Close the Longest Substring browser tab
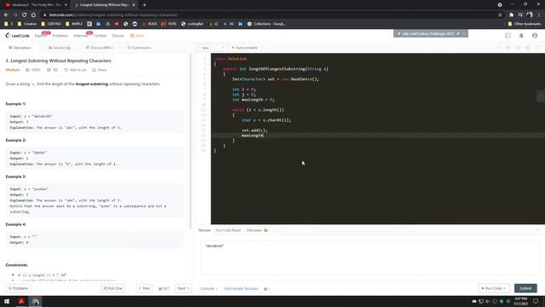Image resolution: width=545 pixels, height=307 pixels. coord(134,5)
